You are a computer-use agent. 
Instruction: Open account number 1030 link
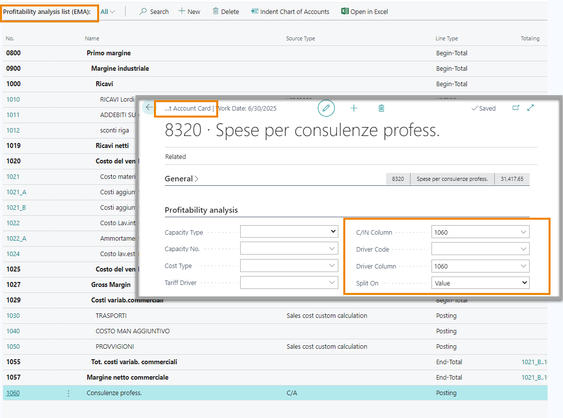click(x=13, y=316)
